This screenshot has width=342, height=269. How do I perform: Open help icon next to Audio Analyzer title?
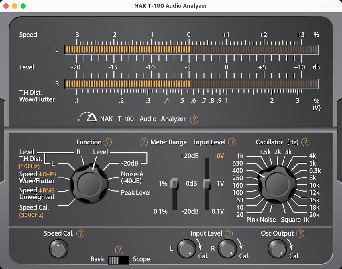click(194, 119)
